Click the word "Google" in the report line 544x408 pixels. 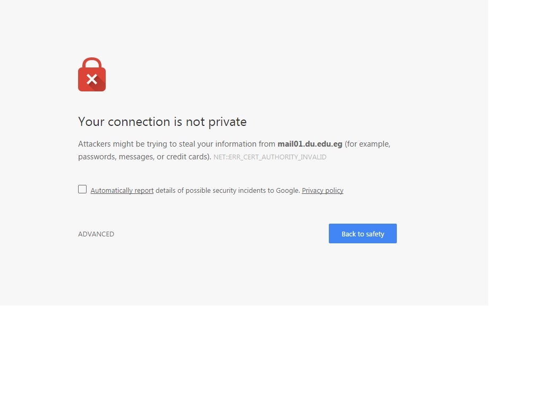click(287, 191)
